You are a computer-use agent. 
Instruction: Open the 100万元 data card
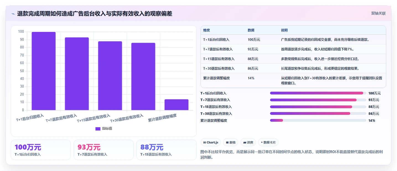click(x=41, y=150)
